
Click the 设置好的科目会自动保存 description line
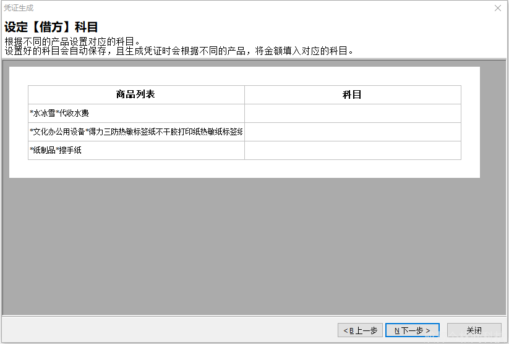pyautogui.click(x=179, y=51)
